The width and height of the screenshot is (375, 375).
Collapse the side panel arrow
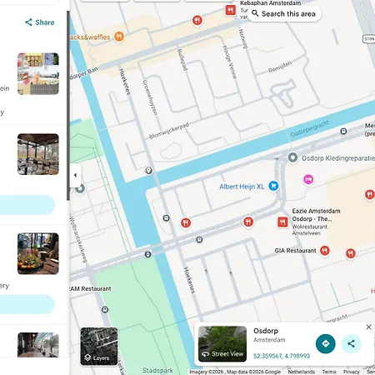pyautogui.click(x=75, y=175)
